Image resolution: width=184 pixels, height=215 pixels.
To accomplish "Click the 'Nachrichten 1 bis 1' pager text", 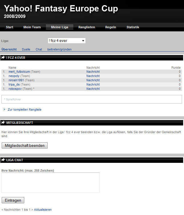I will (17, 210).
